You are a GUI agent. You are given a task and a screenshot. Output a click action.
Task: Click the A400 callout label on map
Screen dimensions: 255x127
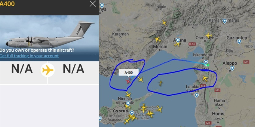pos(128,73)
